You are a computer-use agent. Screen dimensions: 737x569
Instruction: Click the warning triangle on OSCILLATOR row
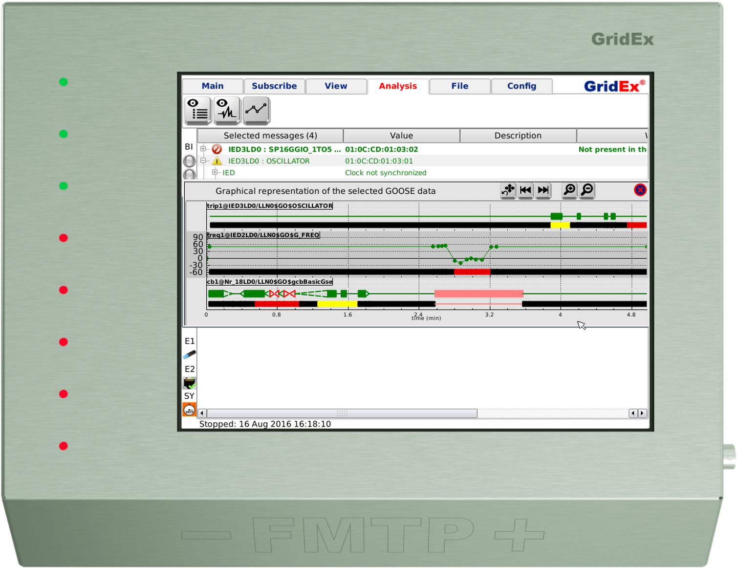click(x=217, y=160)
